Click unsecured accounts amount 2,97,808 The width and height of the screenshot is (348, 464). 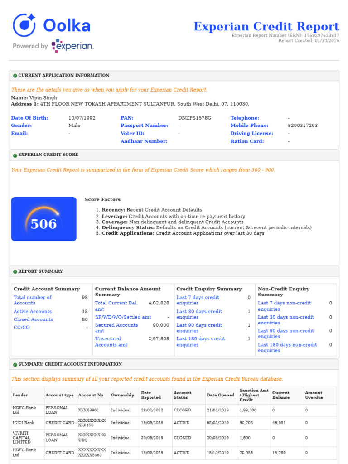pos(159,338)
